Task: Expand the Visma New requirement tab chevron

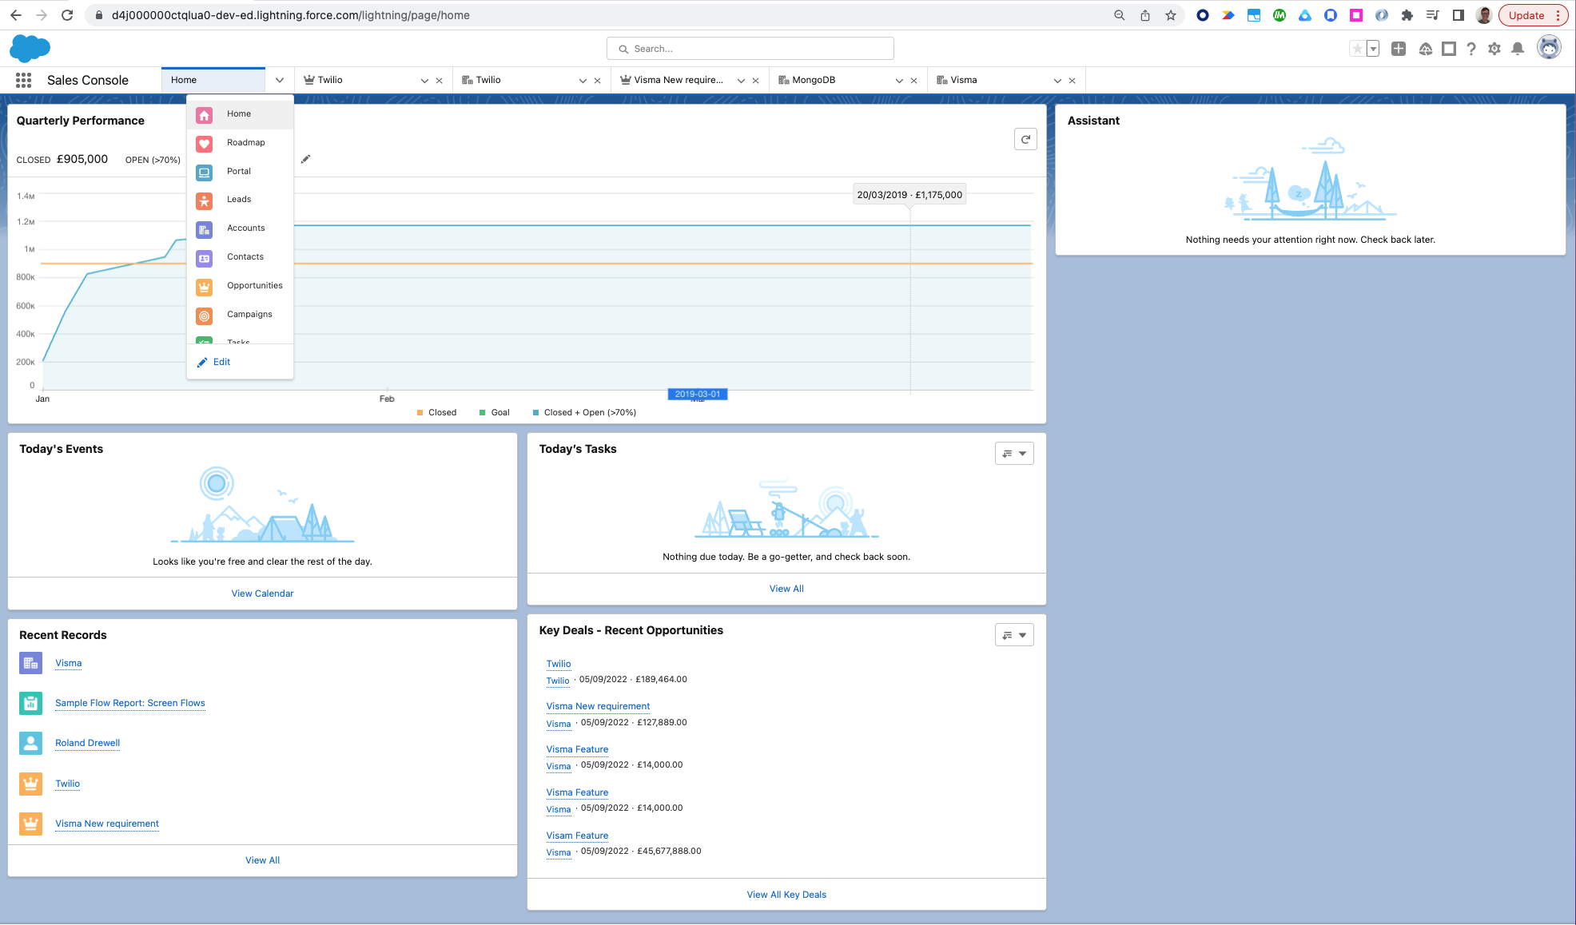Action: [741, 81]
